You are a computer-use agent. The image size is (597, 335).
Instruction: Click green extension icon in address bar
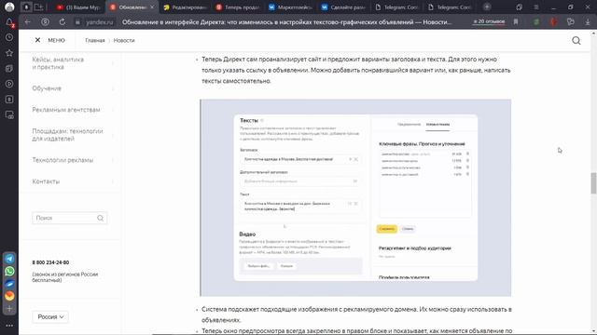[x=536, y=22]
